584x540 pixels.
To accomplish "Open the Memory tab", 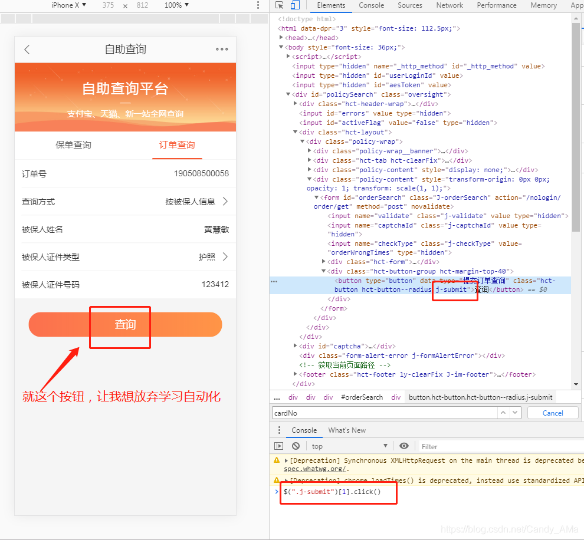I will (x=543, y=5).
